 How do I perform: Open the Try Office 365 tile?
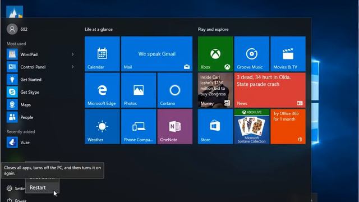click(x=288, y=126)
